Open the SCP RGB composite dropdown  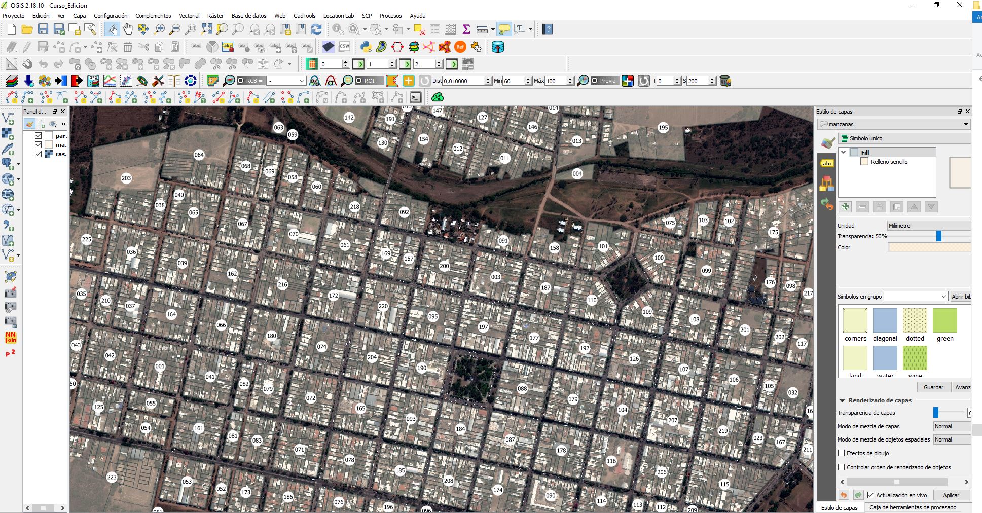(286, 81)
